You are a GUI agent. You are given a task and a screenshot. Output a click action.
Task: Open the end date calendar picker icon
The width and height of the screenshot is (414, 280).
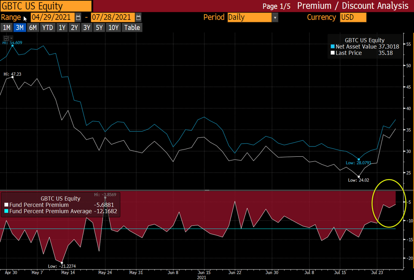point(138,17)
